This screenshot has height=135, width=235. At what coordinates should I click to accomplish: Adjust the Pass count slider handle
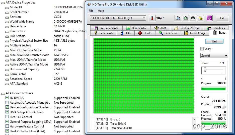click(x=205, y=70)
